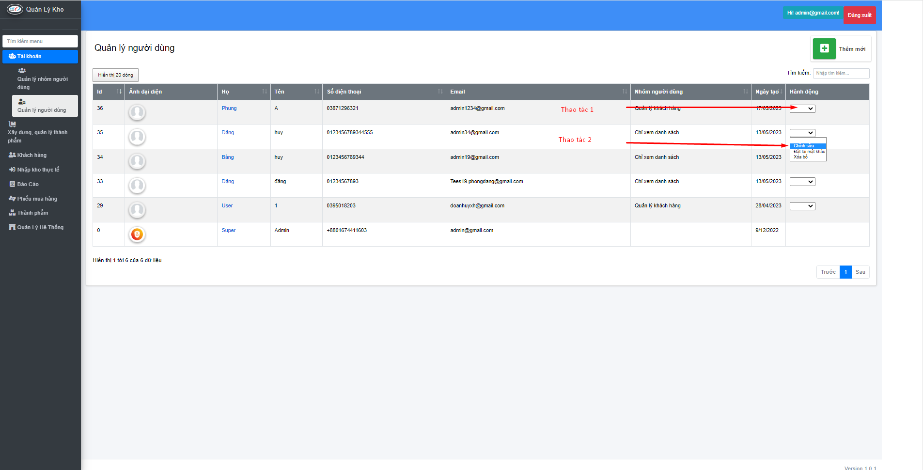Click the Nhập kho thực tế arrow icon
The image size is (923, 470).
(12, 170)
